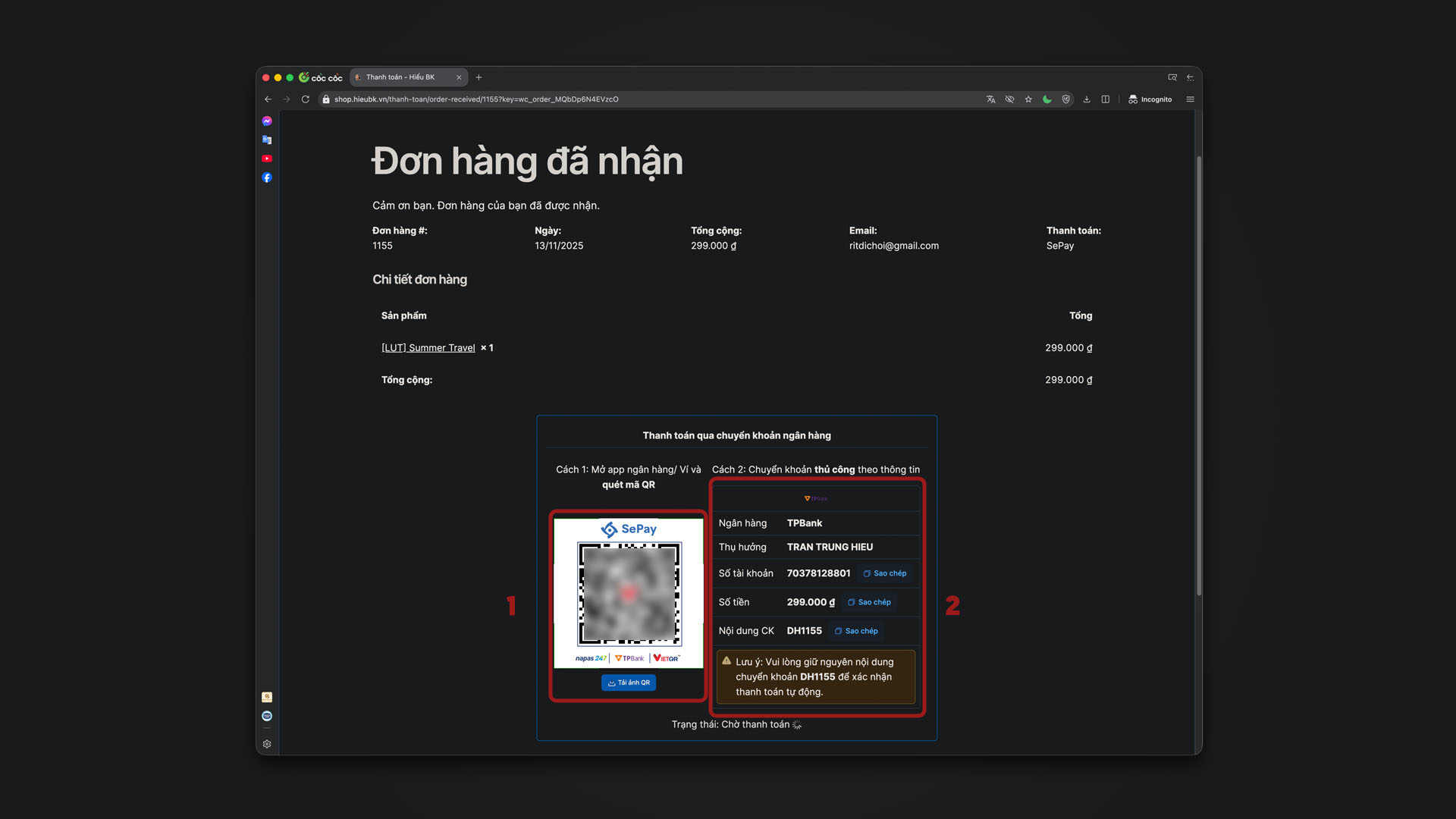Screen dimensions: 1456x819
Task: Click the page vertical scrollbar
Action: 1198,375
